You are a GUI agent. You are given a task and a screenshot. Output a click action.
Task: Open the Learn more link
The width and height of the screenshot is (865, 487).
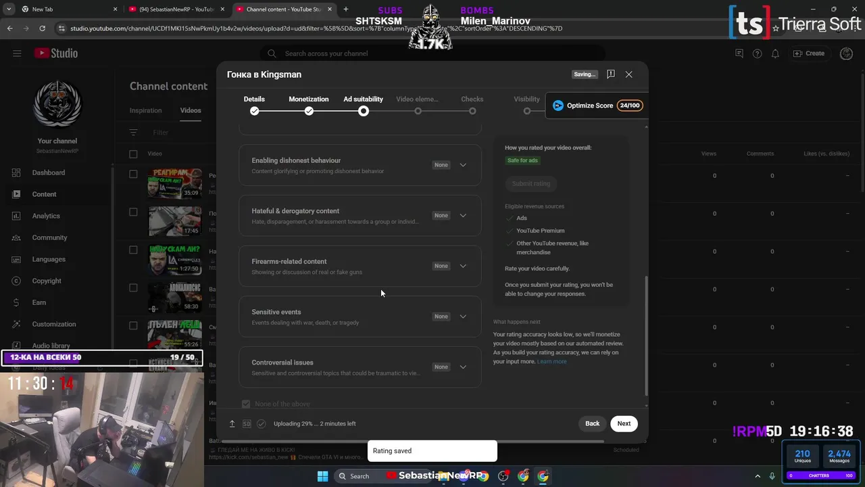click(552, 361)
